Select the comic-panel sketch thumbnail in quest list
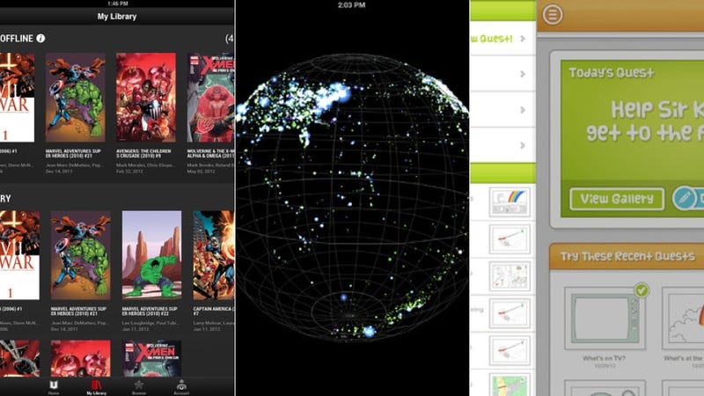 click(x=510, y=275)
